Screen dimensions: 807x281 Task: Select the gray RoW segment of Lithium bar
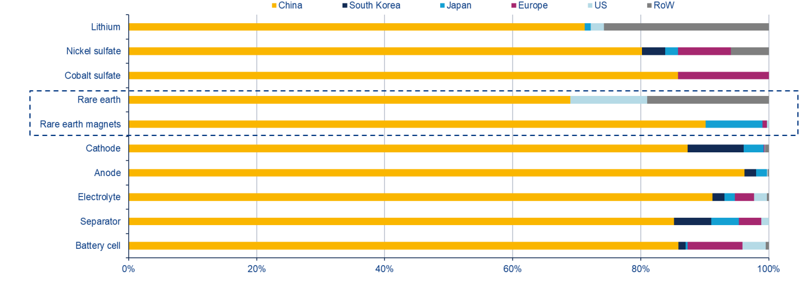point(686,27)
